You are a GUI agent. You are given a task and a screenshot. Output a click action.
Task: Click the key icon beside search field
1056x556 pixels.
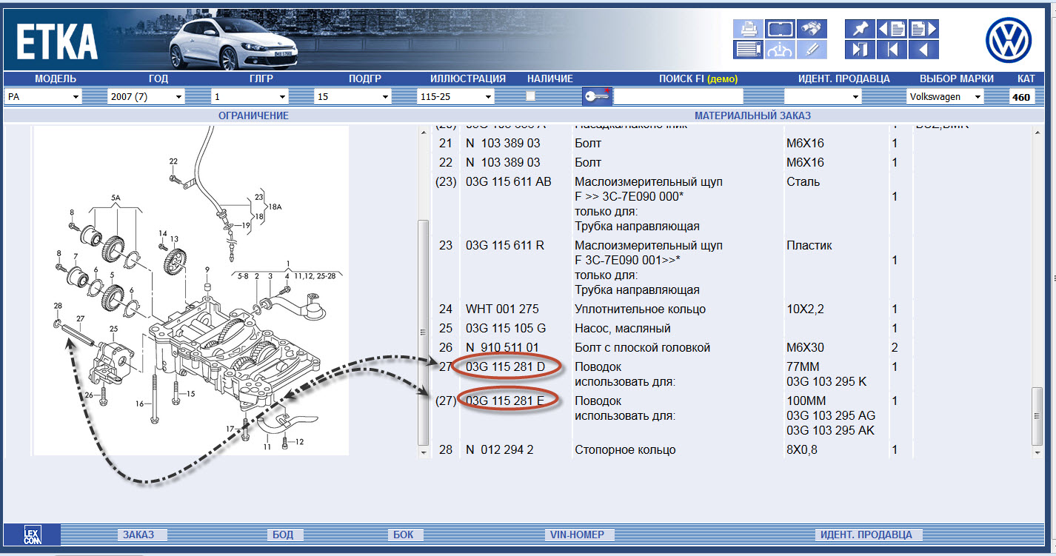597,96
